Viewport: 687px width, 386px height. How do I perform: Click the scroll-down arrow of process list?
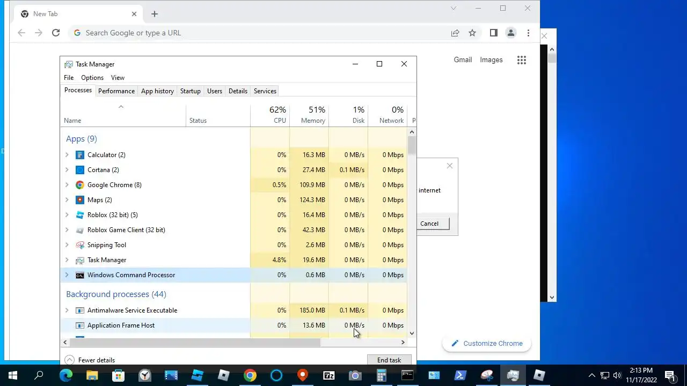[x=412, y=333]
